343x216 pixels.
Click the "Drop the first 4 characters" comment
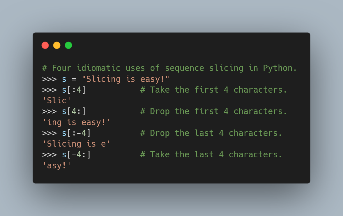click(x=214, y=111)
